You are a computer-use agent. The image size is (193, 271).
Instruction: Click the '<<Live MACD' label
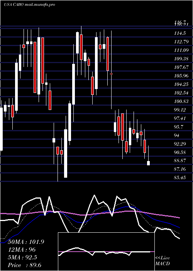click(x=163, y=261)
